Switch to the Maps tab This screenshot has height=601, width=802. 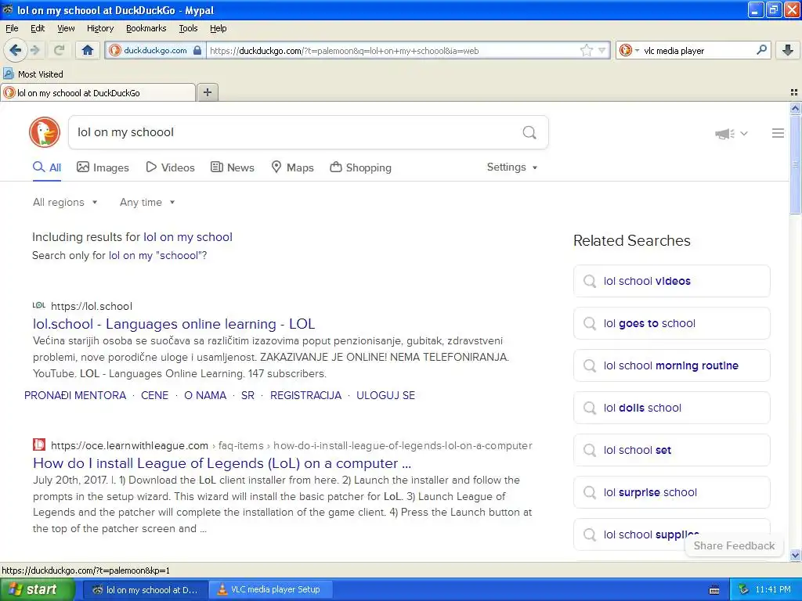293,167
